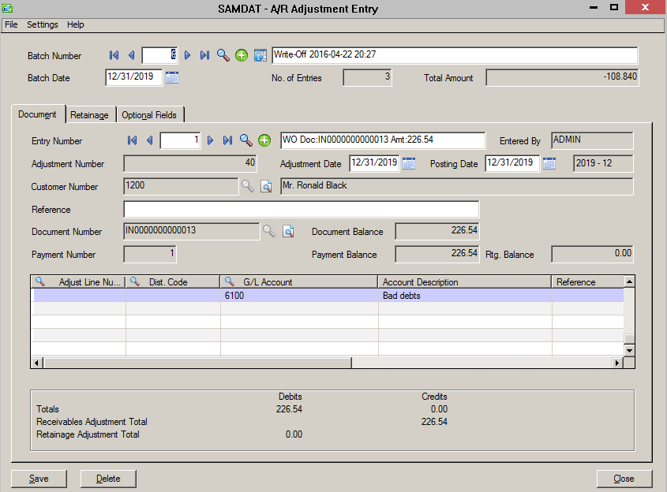Create new batch with green plus icon

click(242, 55)
